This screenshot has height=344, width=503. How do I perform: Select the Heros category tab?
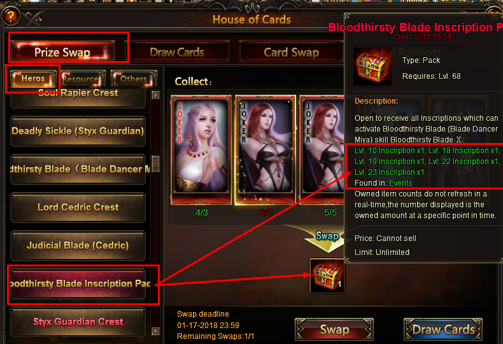pyautogui.click(x=32, y=78)
